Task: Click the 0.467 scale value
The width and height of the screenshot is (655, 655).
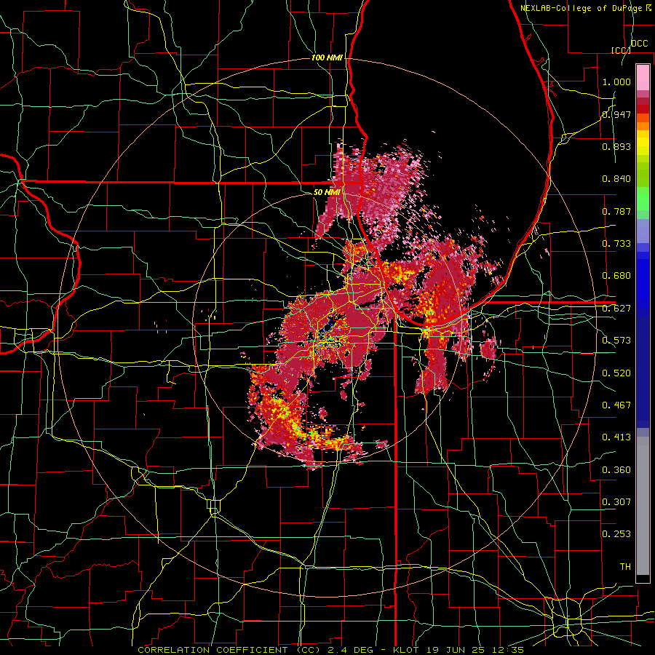Action: (616, 405)
